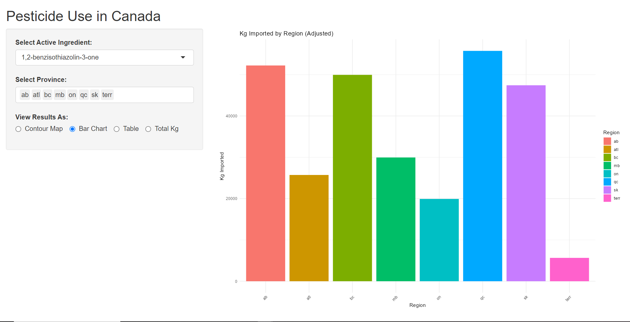Click the small pink terr bar
Image resolution: width=630 pixels, height=322 pixels.
click(569, 269)
